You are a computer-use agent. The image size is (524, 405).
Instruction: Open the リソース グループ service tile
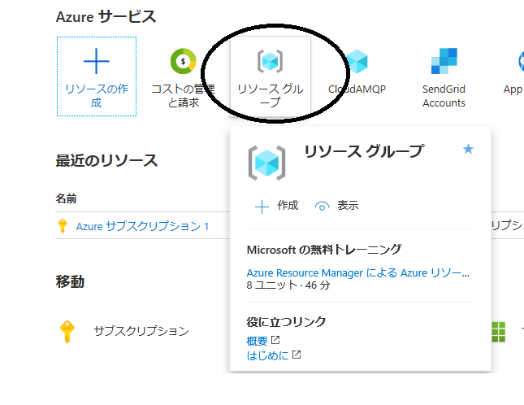tap(271, 76)
